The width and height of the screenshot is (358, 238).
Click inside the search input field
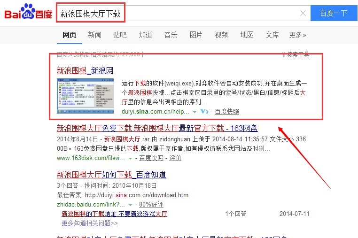[x=179, y=13]
